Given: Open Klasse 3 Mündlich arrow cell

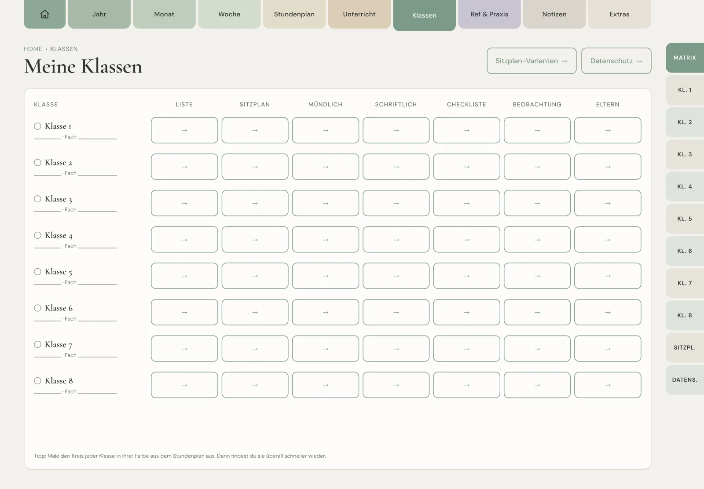Looking at the screenshot, I should [326, 203].
